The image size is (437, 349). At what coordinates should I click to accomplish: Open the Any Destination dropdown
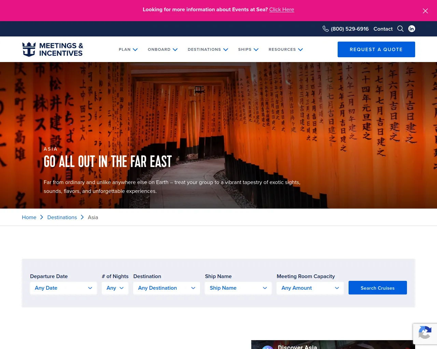(167, 288)
